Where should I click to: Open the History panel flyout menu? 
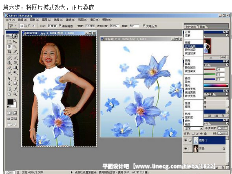tap(227, 94)
